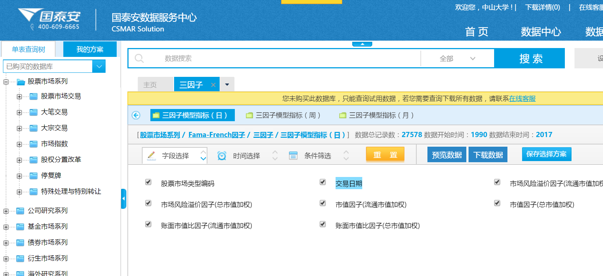The width and height of the screenshot is (603, 276).
Task: Expand the 债券市场系列 tree node
Action: 6,243
